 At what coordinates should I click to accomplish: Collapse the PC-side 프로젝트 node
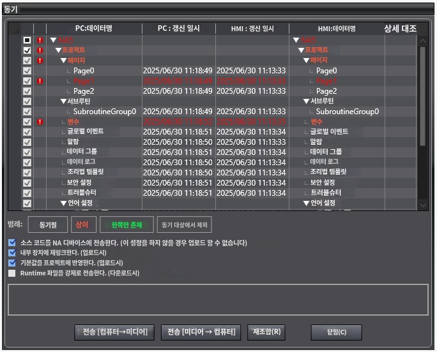[x=58, y=50]
